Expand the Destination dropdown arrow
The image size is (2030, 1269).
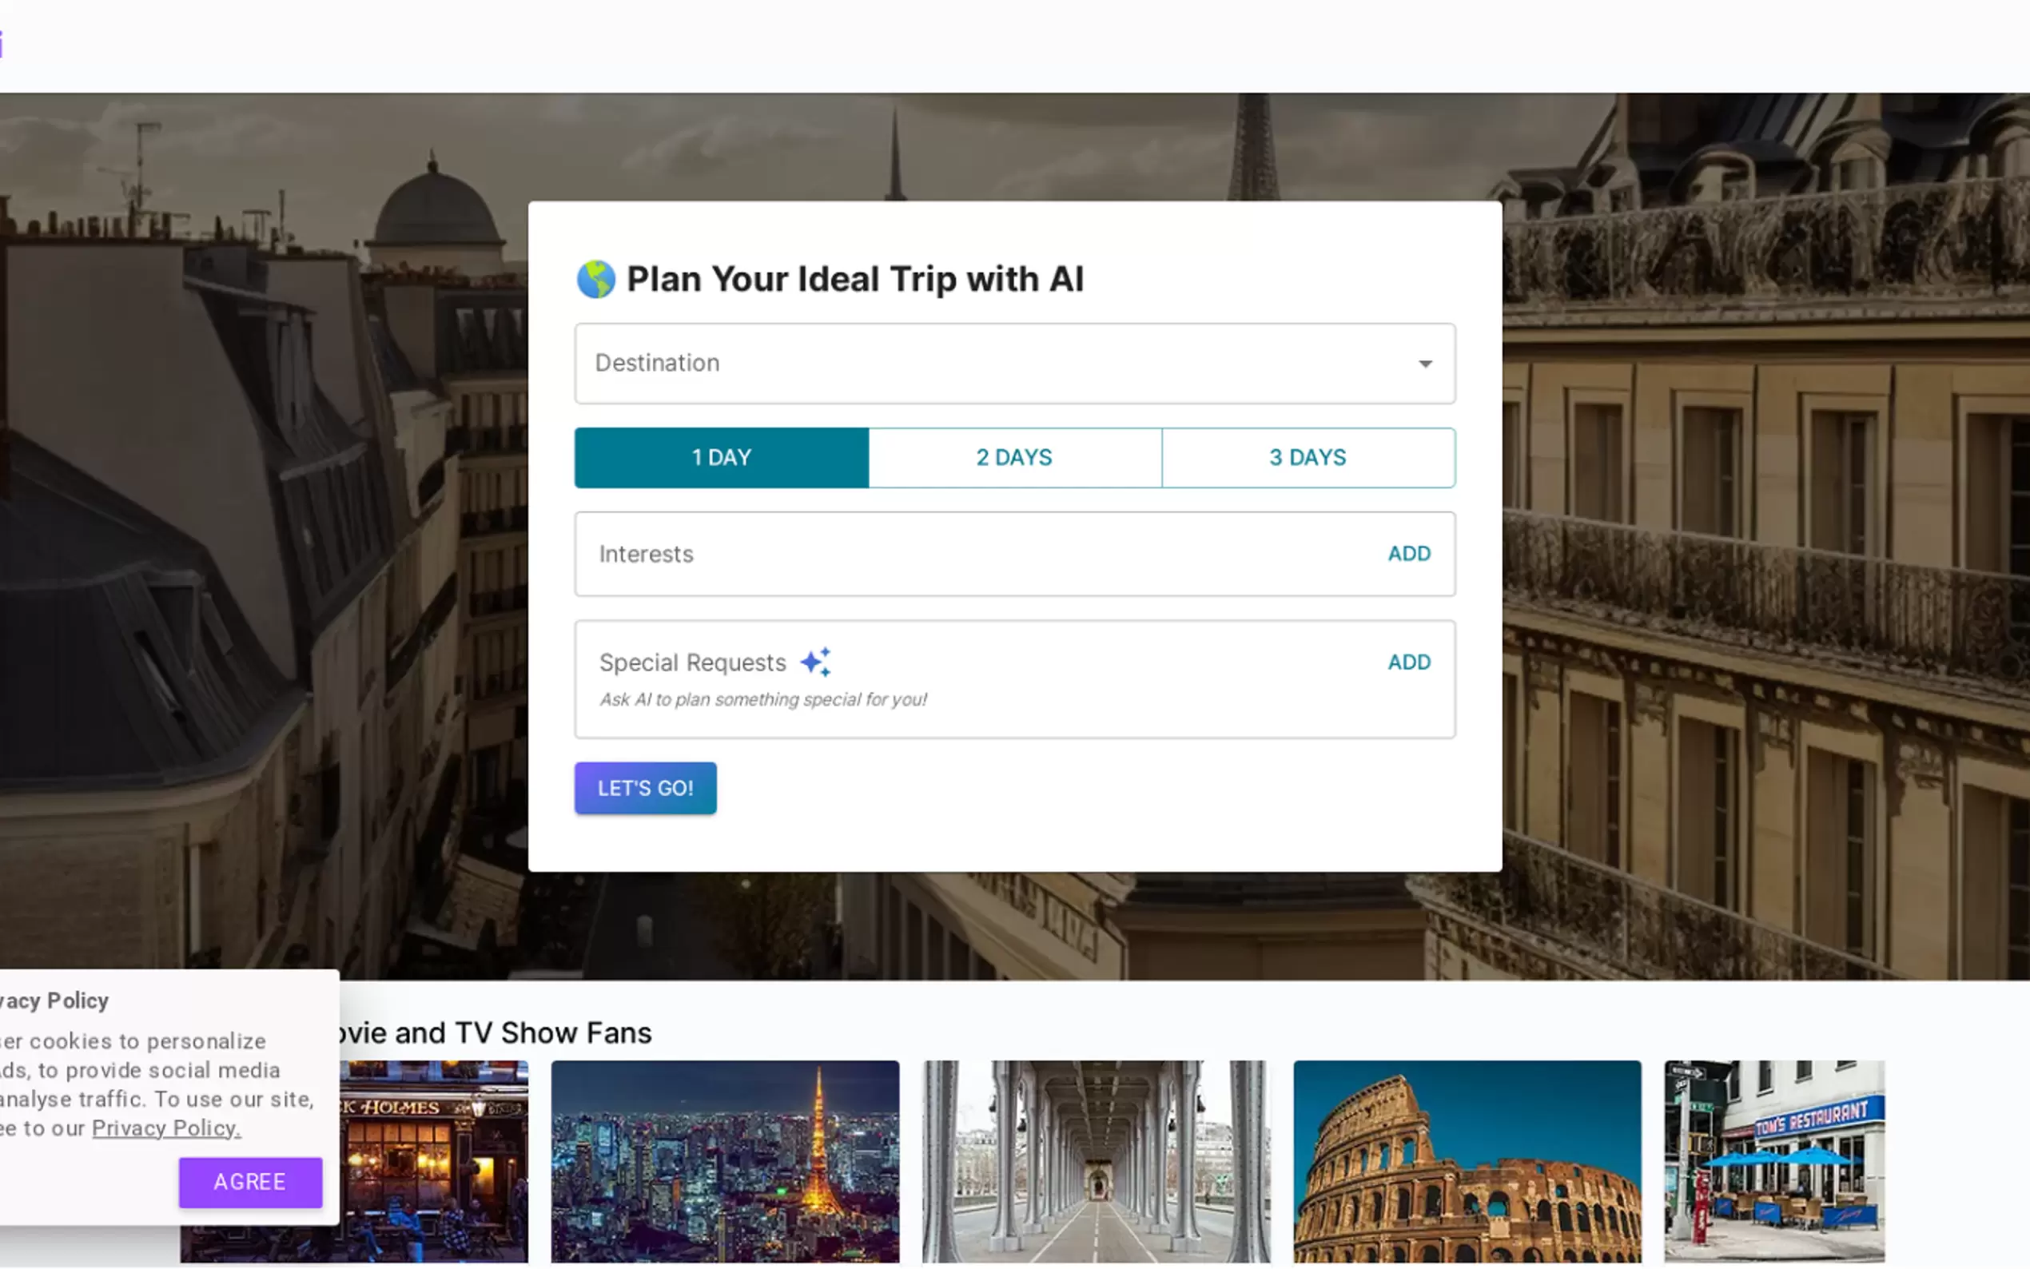(1425, 364)
